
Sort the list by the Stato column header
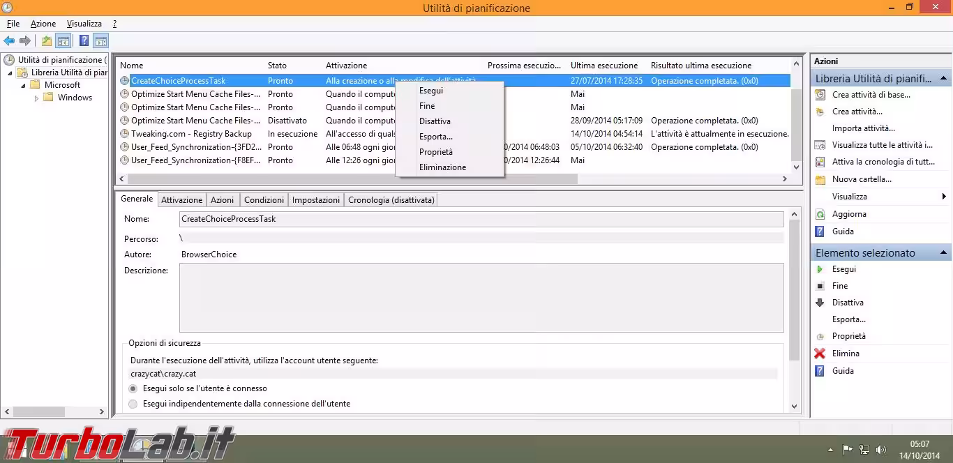pos(277,66)
